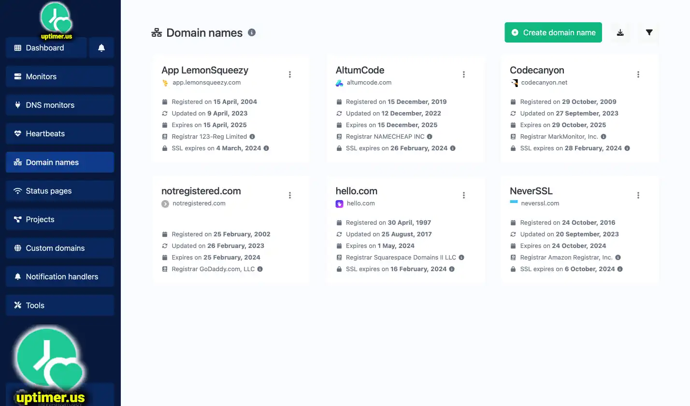This screenshot has height=406, width=690.
Task: Open Status pages in the sidebar
Action: click(60, 191)
